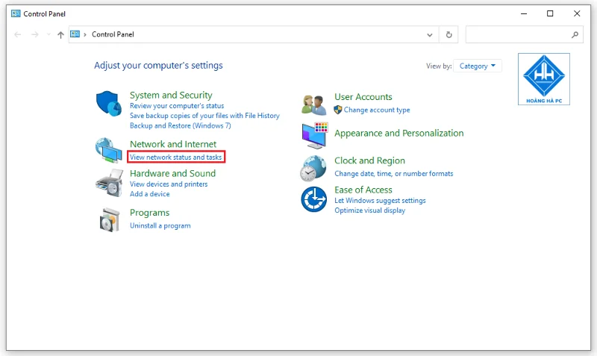This screenshot has height=356, width=597.
Task: Go up one level with Up arrow
Action: pos(60,34)
